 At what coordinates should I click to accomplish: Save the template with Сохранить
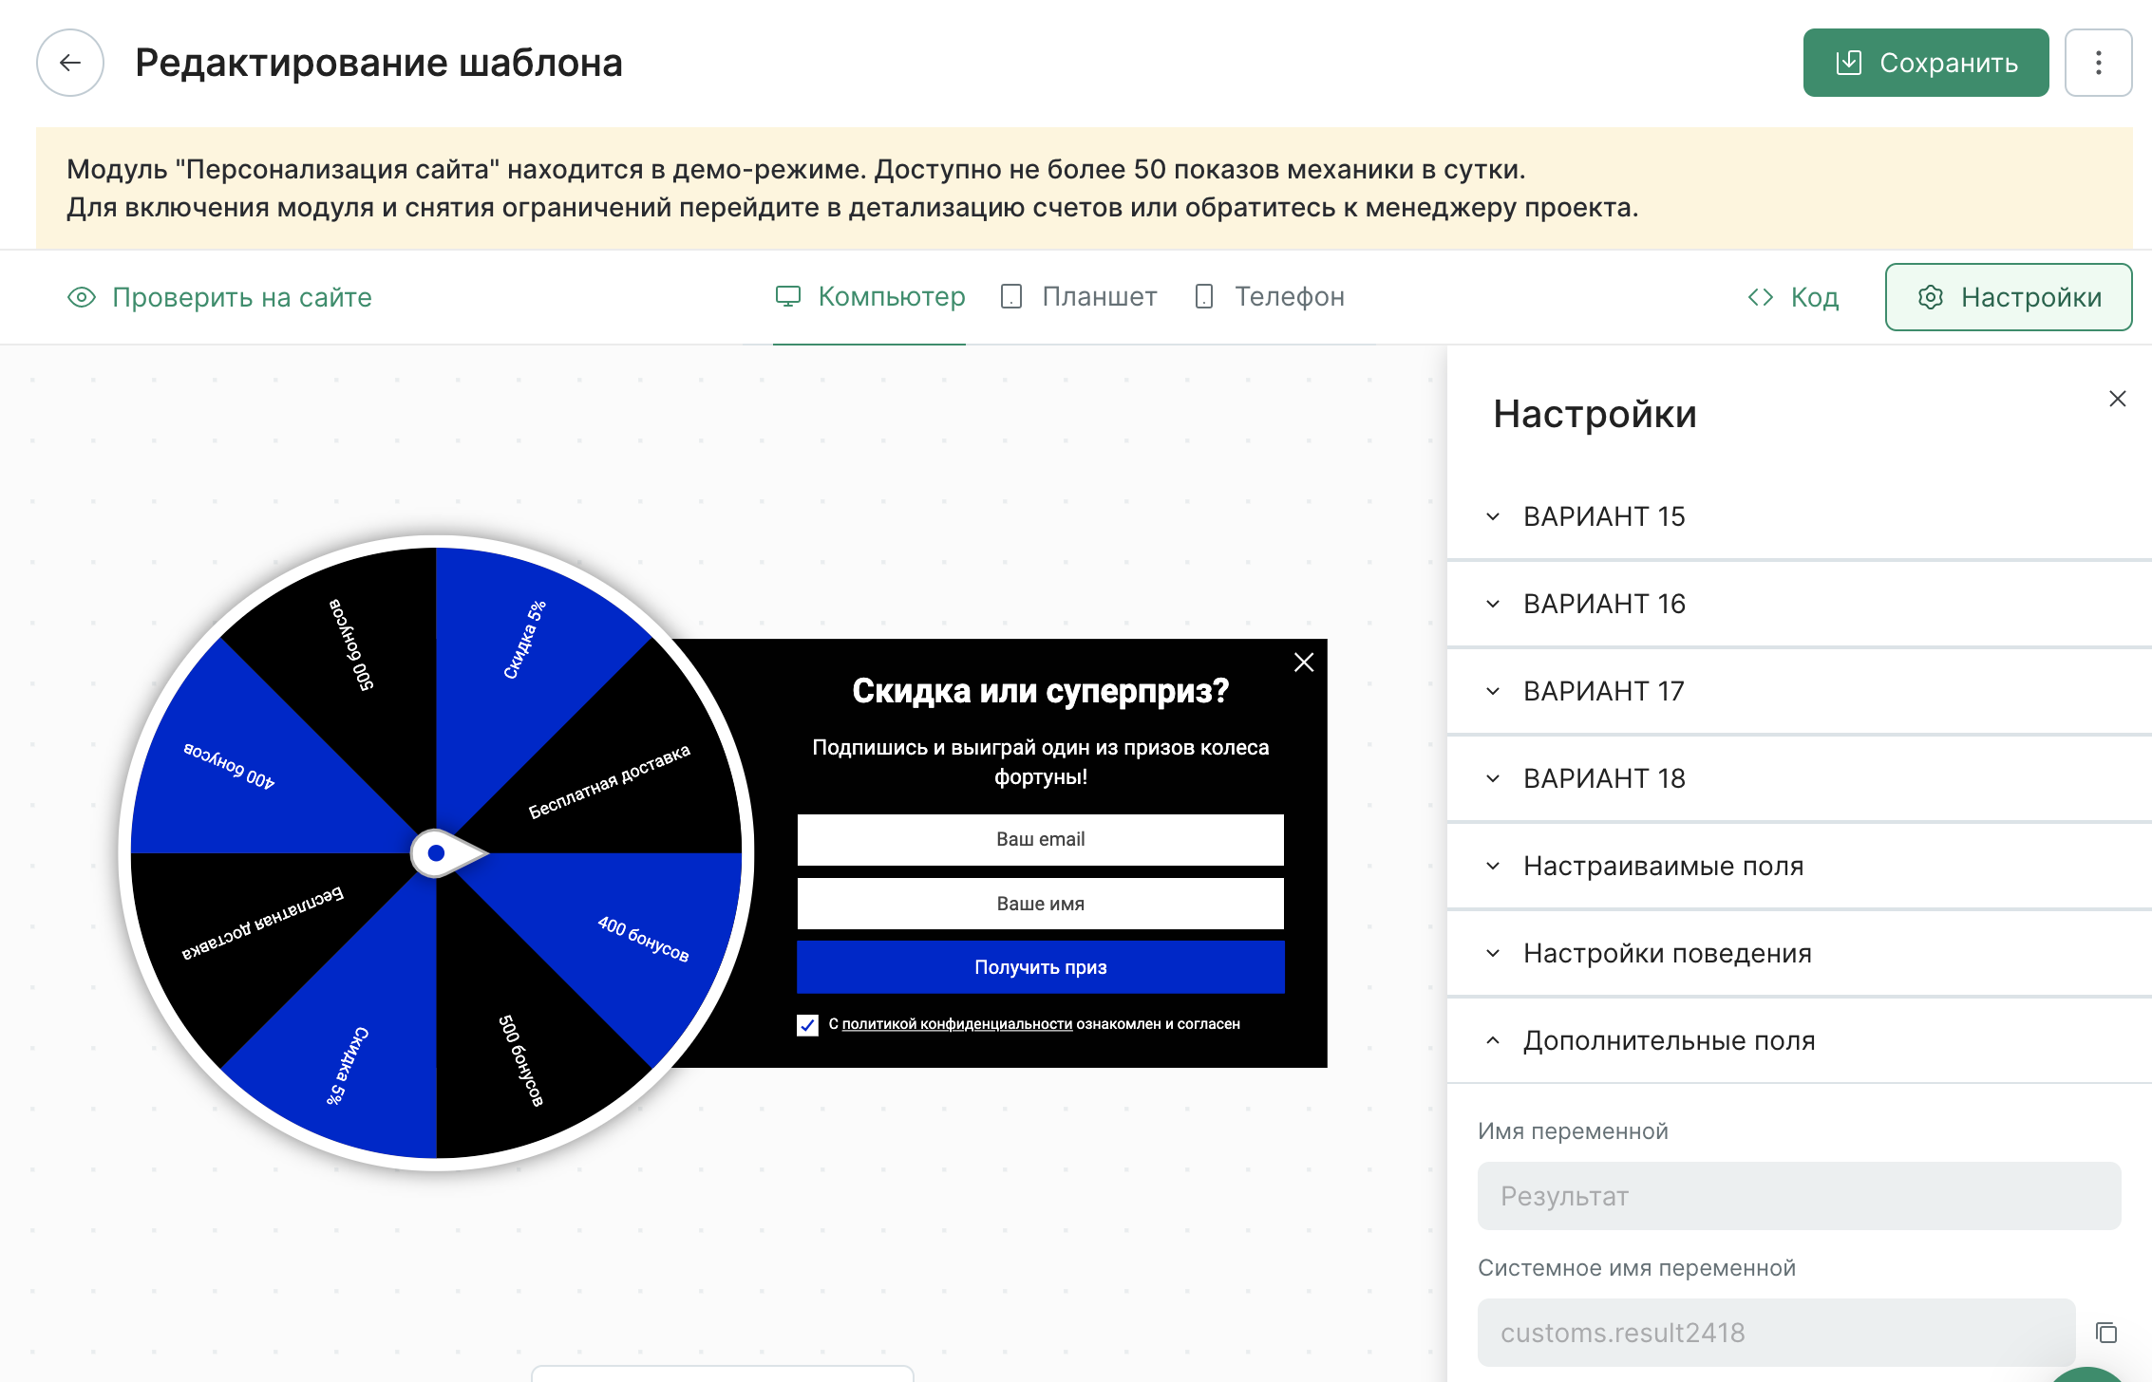pos(1925,63)
